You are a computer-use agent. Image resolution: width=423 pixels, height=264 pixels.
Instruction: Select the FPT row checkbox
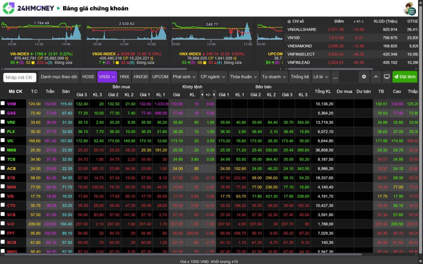pyautogui.click(x=3, y=233)
